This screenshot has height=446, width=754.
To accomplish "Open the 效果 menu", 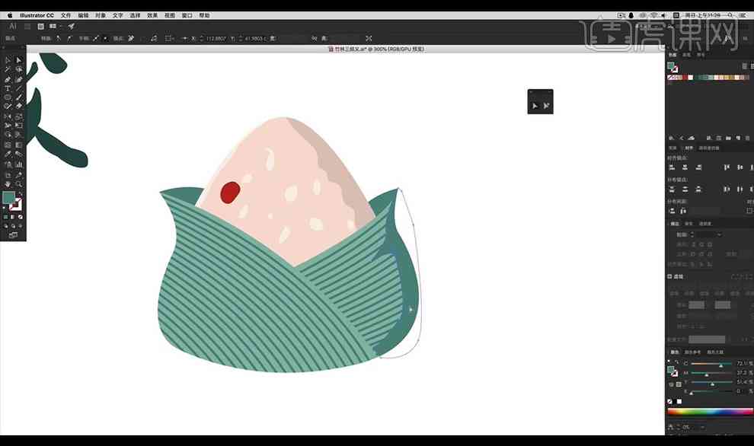I will click(152, 15).
